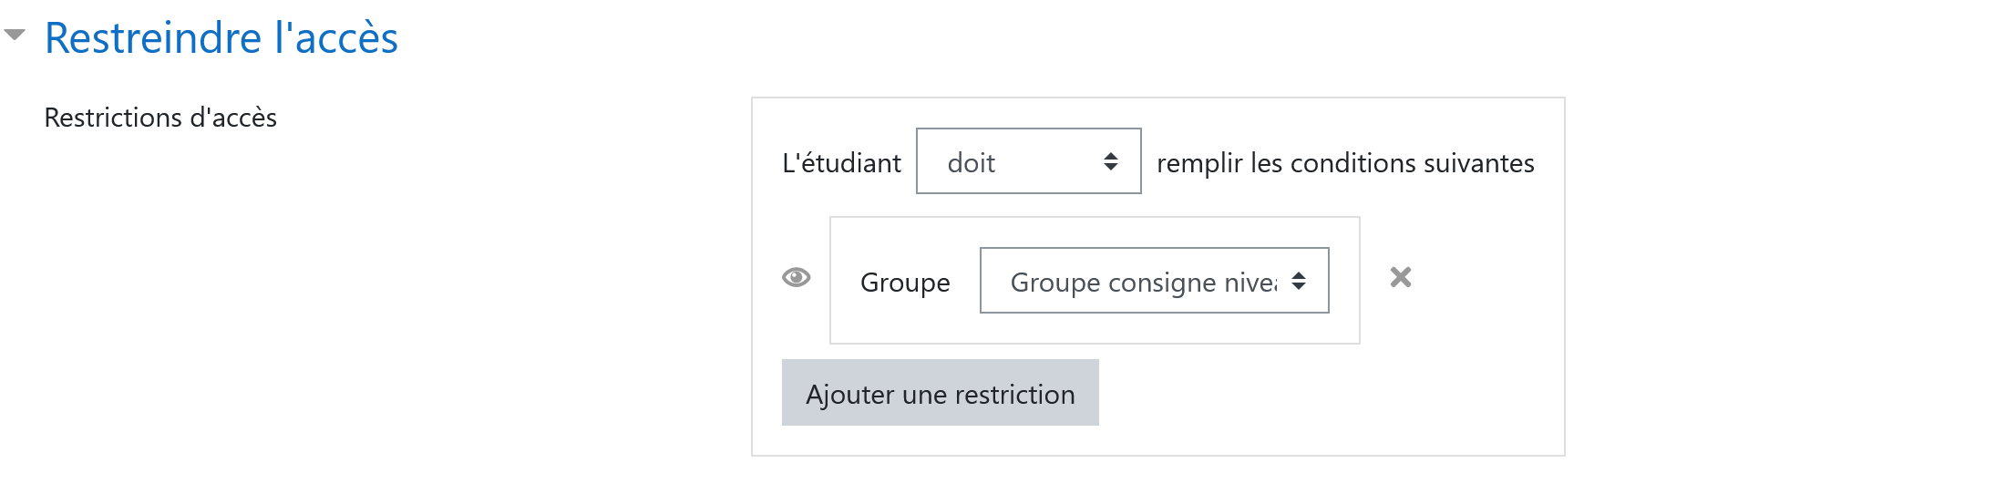2016x484 pixels.
Task: Click the Ajouter une restriction button
Action: pyautogui.click(x=940, y=393)
